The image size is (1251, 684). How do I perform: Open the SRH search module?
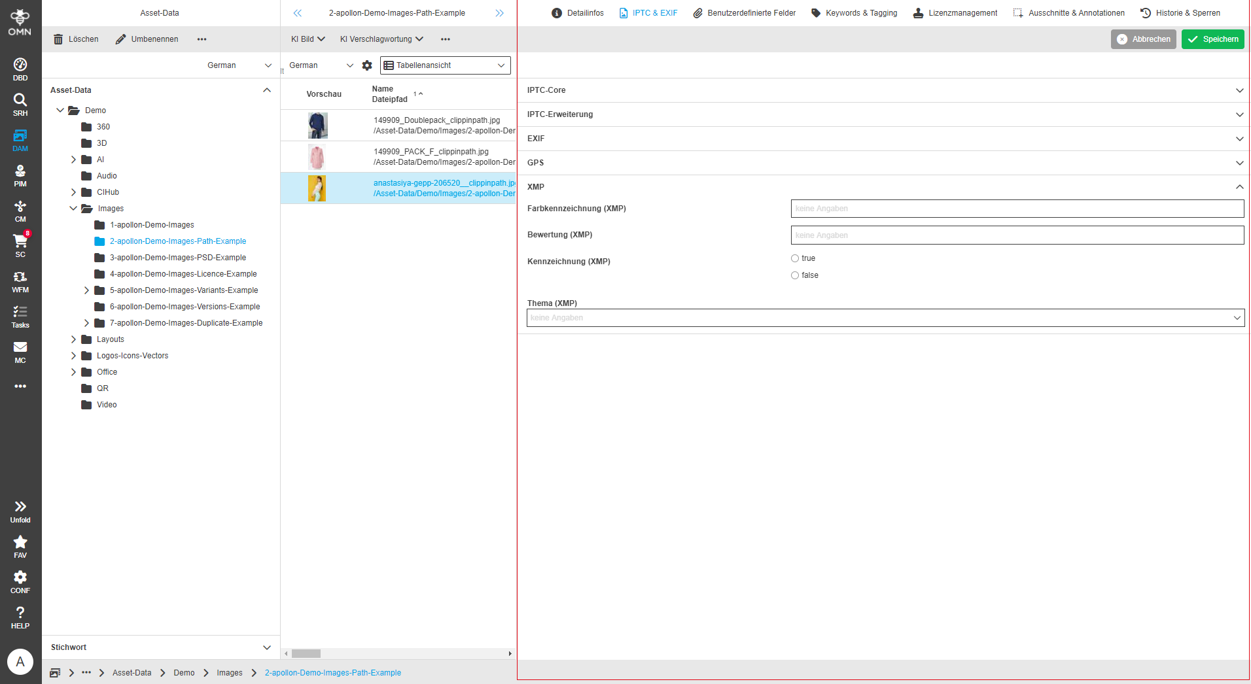(20, 105)
